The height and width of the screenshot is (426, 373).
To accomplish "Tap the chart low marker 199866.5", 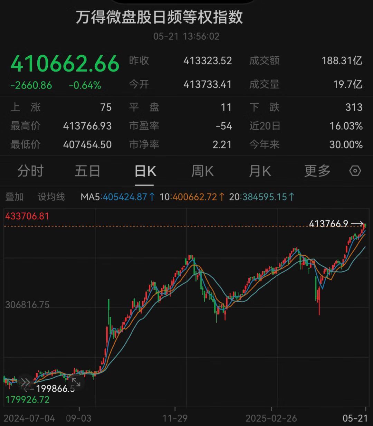I will click(x=55, y=389).
